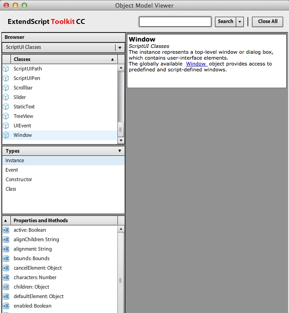Click the cube icon beside Scrollbar
289x313 pixels.
pyautogui.click(x=6, y=88)
